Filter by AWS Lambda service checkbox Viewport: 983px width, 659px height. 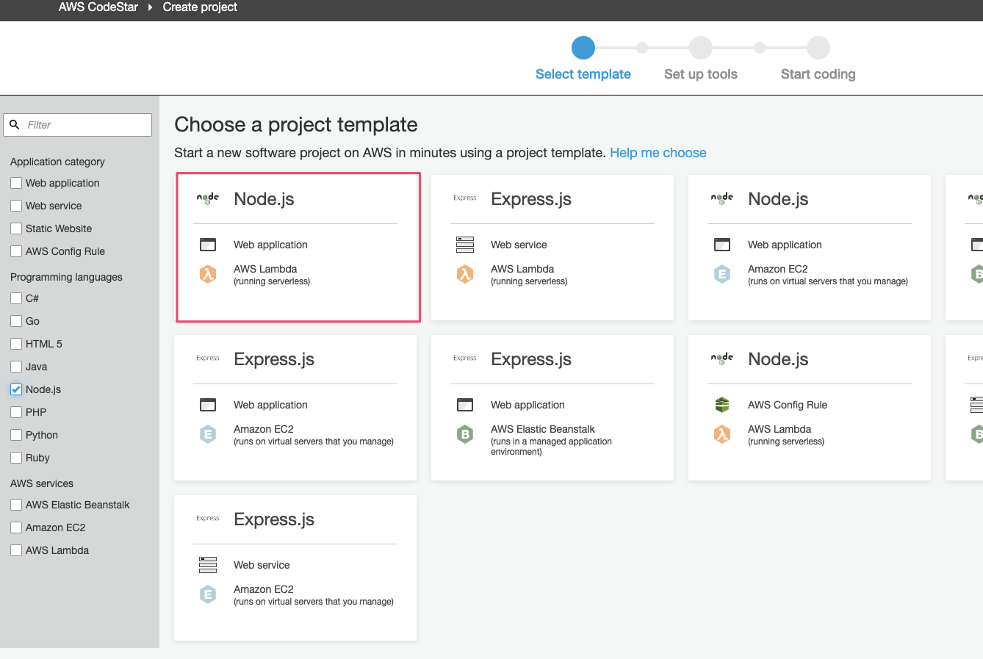pyautogui.click(x=16, y=550)
